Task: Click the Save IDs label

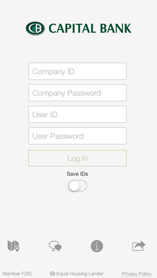Action: point(77,174)
